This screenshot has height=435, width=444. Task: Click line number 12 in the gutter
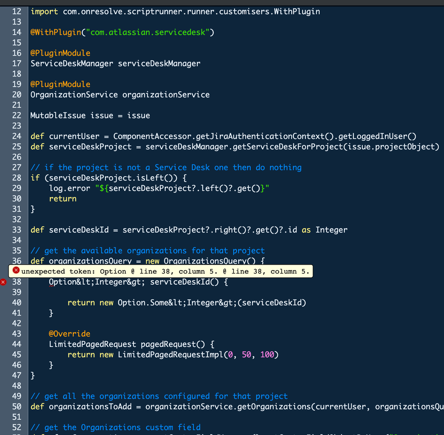coord(17,12)
